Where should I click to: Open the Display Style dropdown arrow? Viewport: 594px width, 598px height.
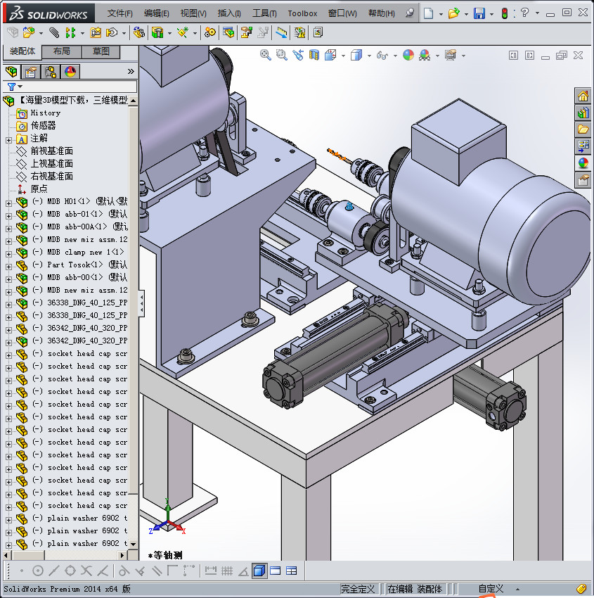[x=369, y=56]
